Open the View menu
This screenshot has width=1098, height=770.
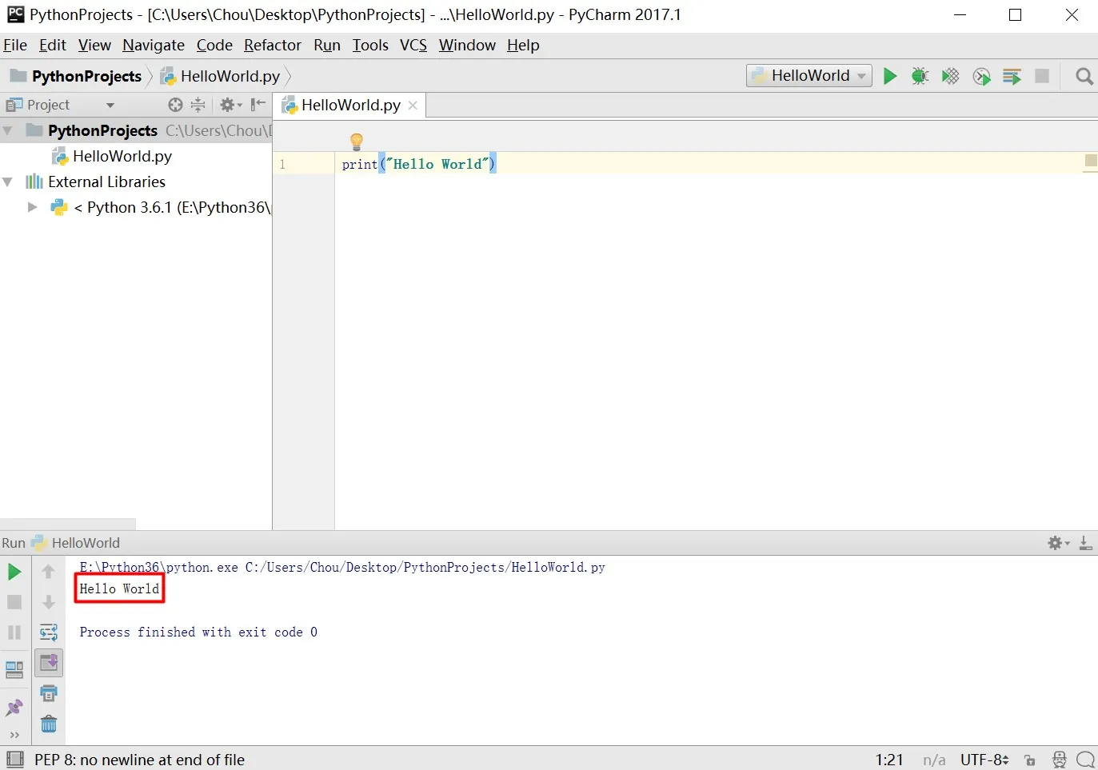(x=94, y=46)
